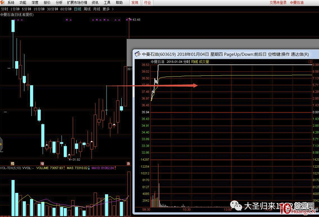Open the 深度 menu
The width and height of the screenshot is (319, 217).
pyautogui.click(x=35, y=3)
